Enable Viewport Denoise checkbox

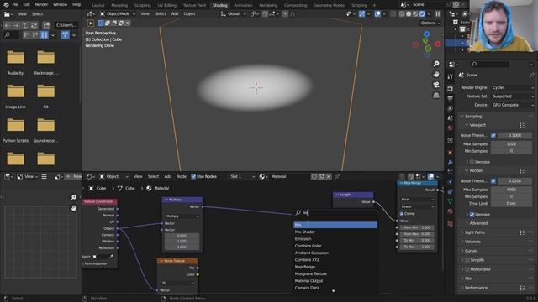coord(472,162)
